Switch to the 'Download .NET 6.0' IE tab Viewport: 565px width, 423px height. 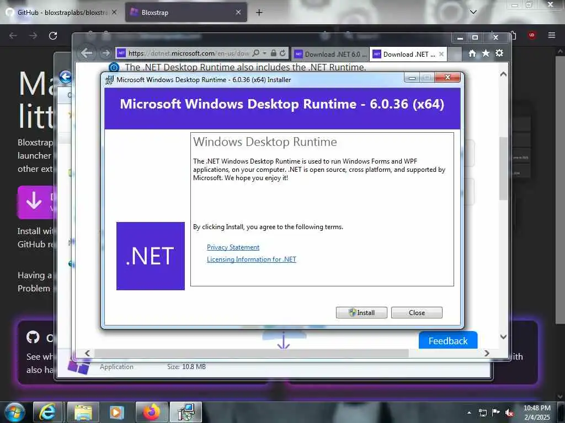pyautogui.click(x=331, y=55)
